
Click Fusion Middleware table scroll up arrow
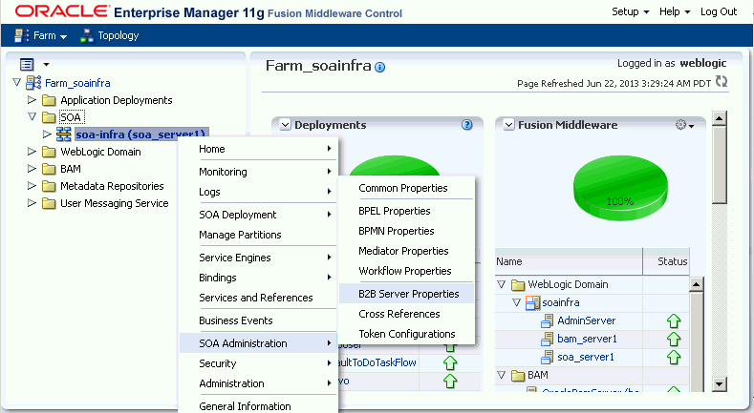(697, 284)
